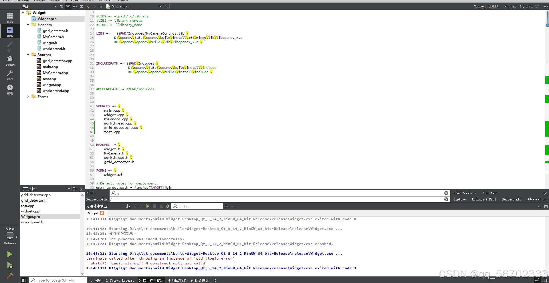The height and width of the screenshot is (283, 549).
Task: Collapse the Sources folder
Action: point(28,55)
